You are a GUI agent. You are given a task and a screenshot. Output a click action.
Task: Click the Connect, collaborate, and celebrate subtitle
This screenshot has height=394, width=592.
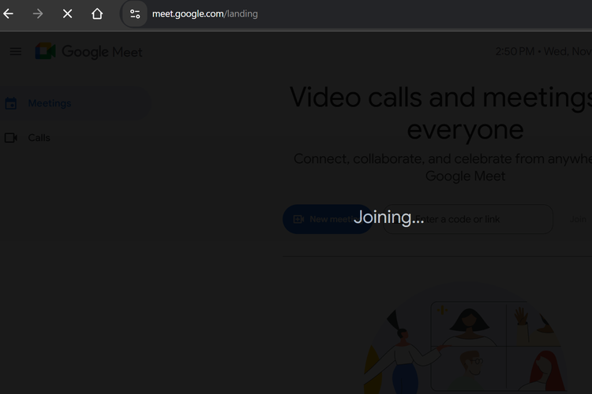click(443, 167)
